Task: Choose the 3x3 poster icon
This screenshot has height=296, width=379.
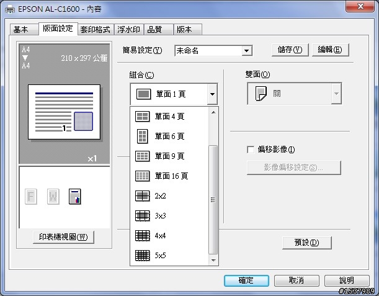Action: pyautogui.click(x=143, y=215)
